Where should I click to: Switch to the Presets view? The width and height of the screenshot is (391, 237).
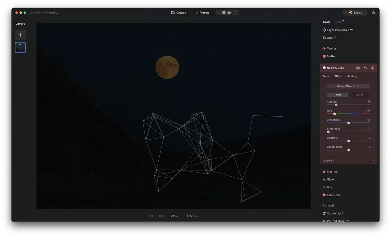(202, 12)
